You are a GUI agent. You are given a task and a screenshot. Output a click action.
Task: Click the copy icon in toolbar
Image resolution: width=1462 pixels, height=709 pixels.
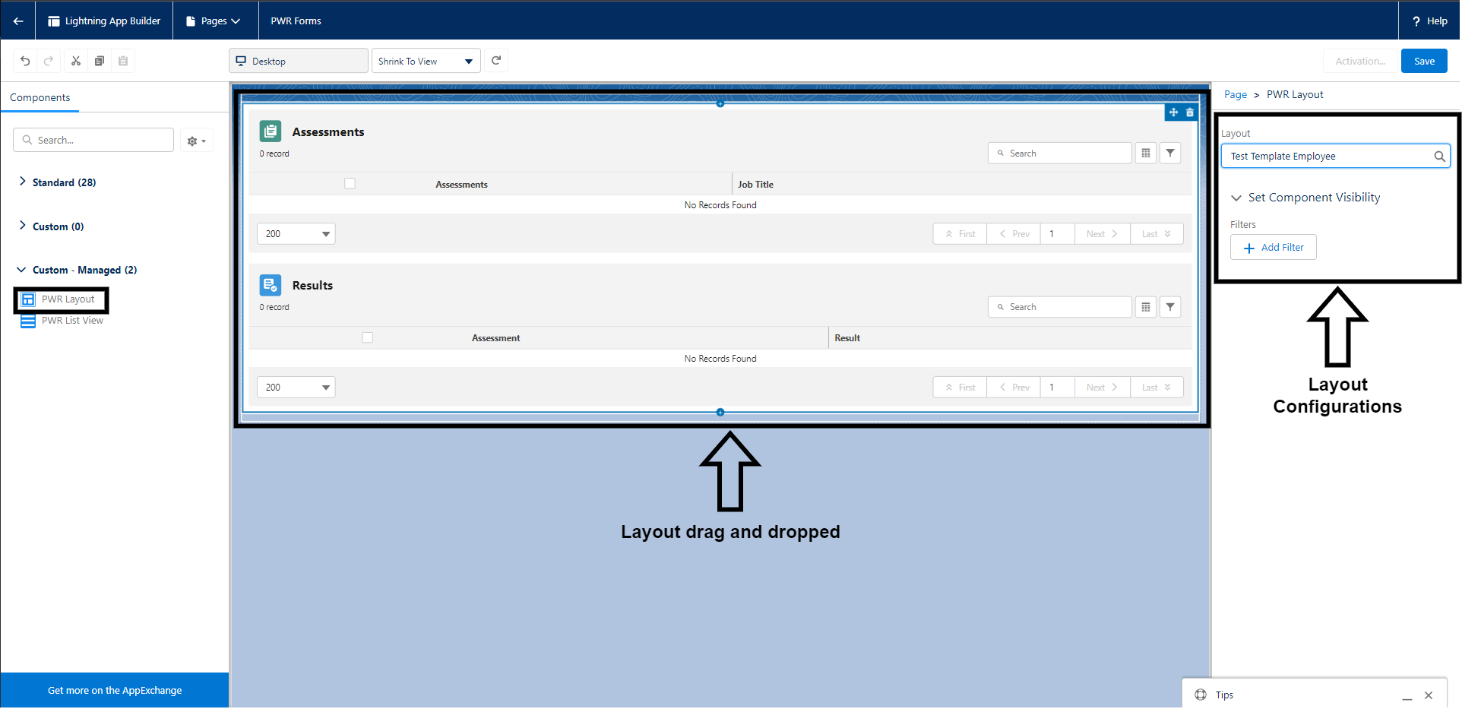(x=100, y=61)
